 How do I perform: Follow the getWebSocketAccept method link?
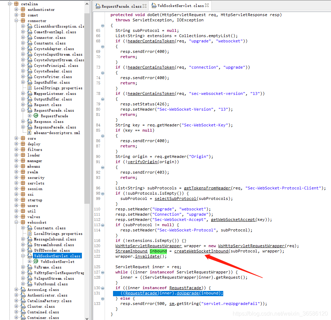[233, 220]
